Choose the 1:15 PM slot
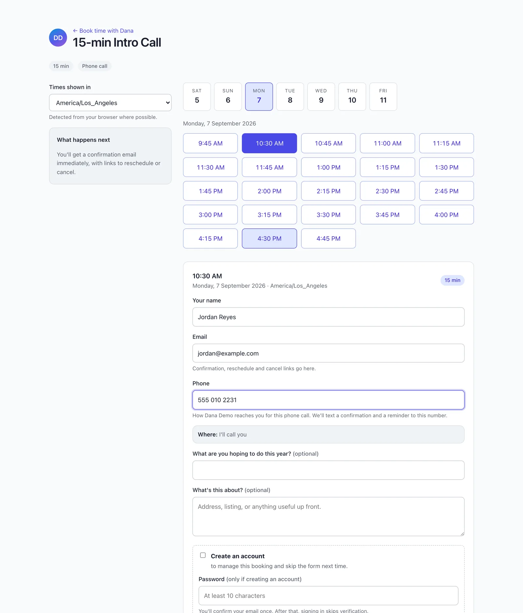Screen dimensions: 523x613 point(387,167)
